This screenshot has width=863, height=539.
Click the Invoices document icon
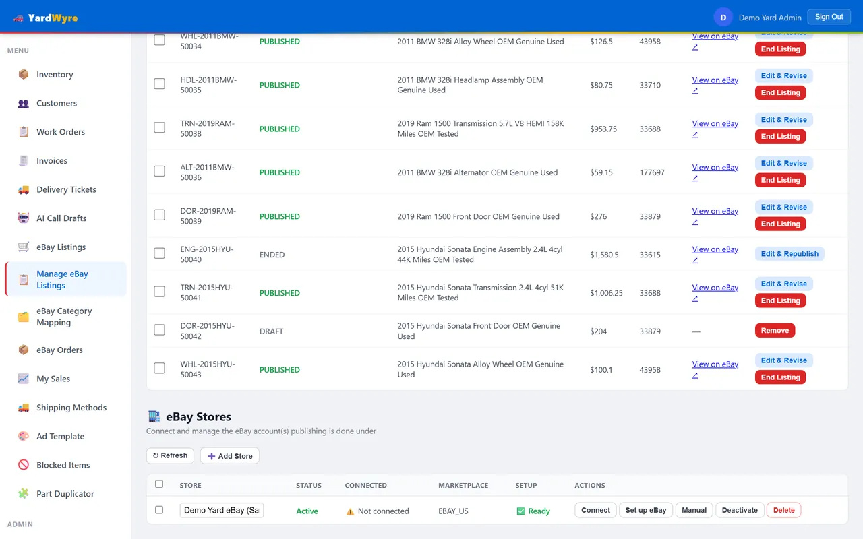[x=24, y=161]
